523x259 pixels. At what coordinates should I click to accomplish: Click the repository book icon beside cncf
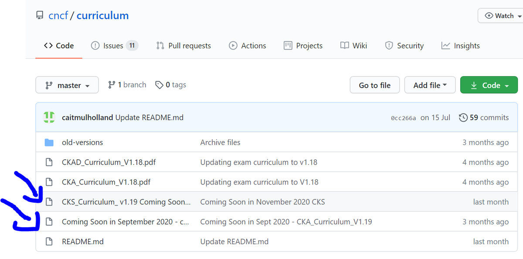[40, 15]
